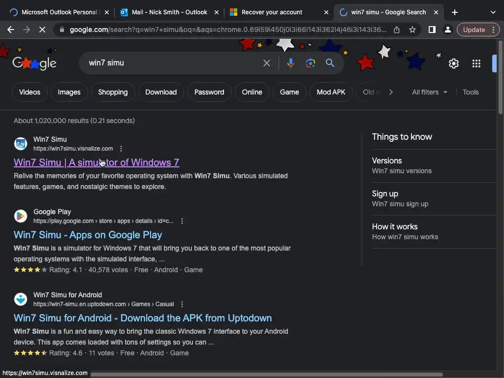This screenshot has width=504, height=378.
Task: Open a new tab with plus icon
Action: (x=454, y=12)
